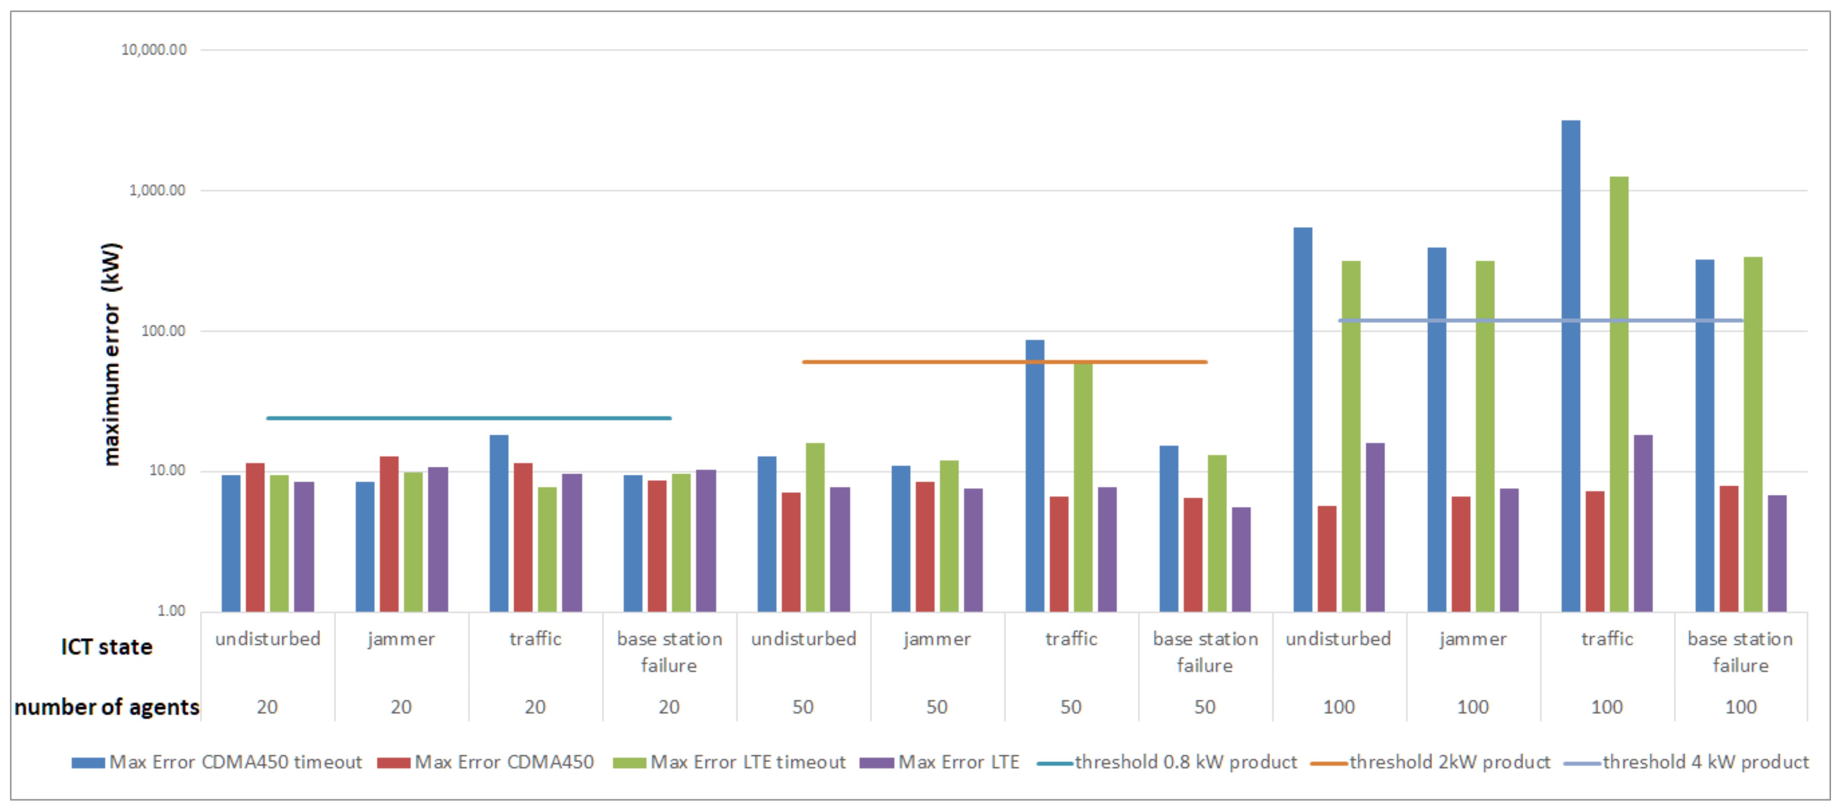
Task: Click the teal 0.8 kW threshold line in the chart
Action: pyautogui.click(x=468, y=418)
